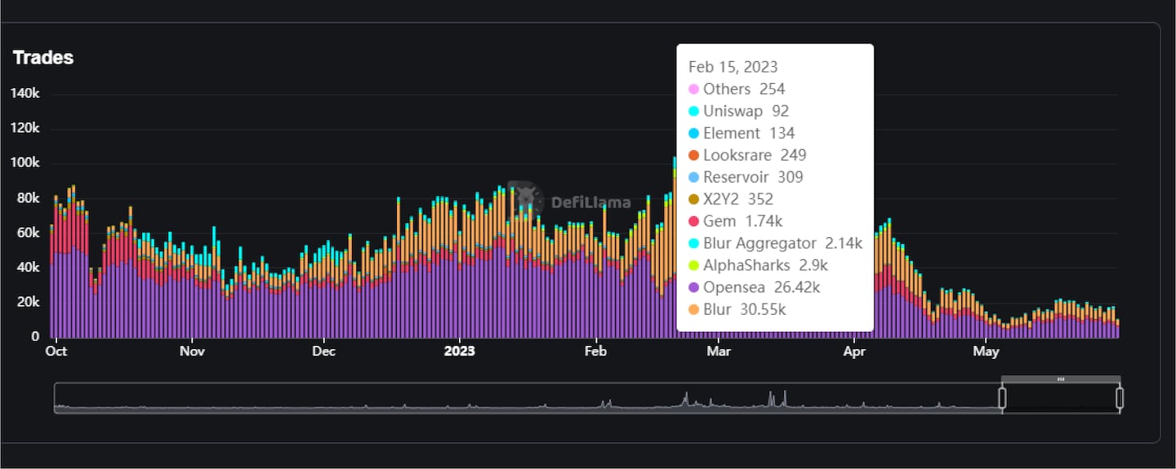Click the '120k' y-axis label
Screen dimensions: 1176x469
tap(25, 129)
